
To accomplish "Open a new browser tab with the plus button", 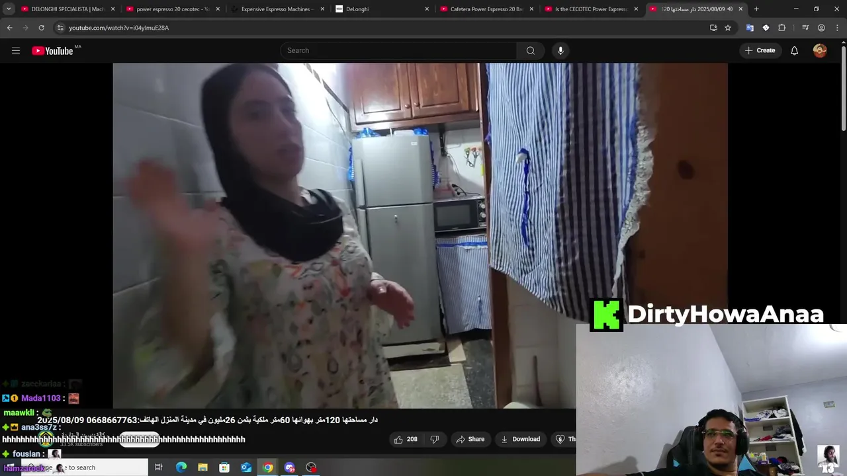I will [x=756, y=9].
